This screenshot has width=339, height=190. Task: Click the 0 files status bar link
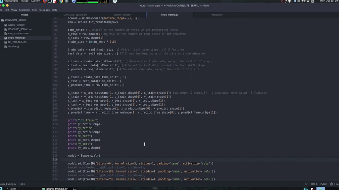click(336, 184)
